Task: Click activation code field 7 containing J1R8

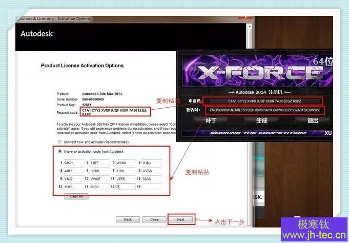Action: 126,171
